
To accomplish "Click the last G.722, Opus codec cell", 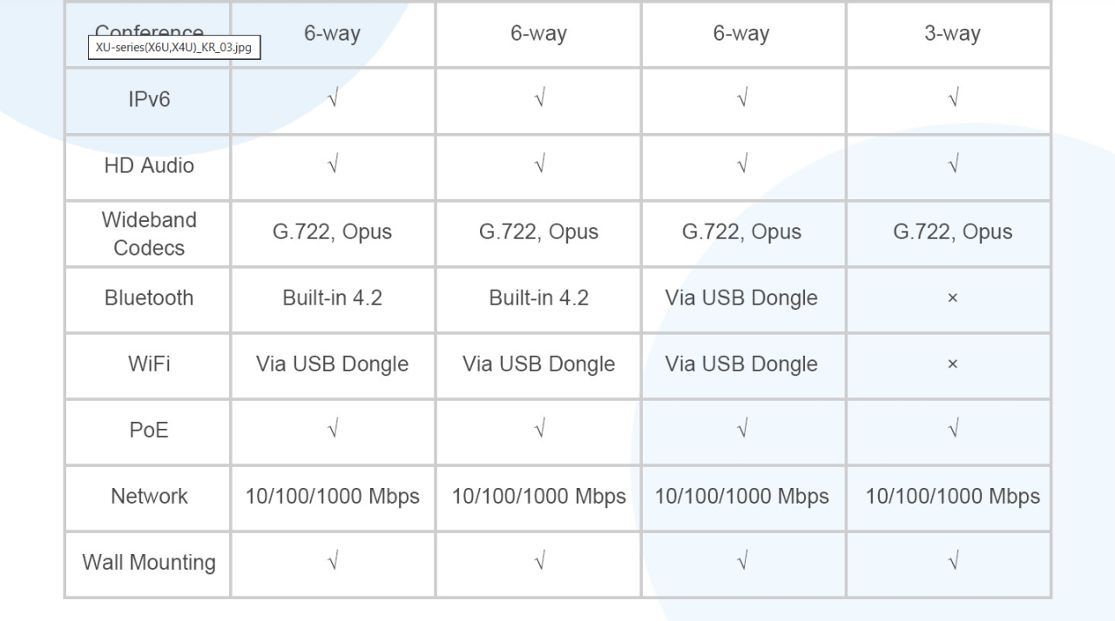I will point(952,232).
